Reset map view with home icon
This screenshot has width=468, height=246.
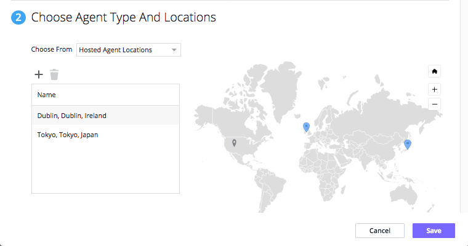tap(434, 71)
